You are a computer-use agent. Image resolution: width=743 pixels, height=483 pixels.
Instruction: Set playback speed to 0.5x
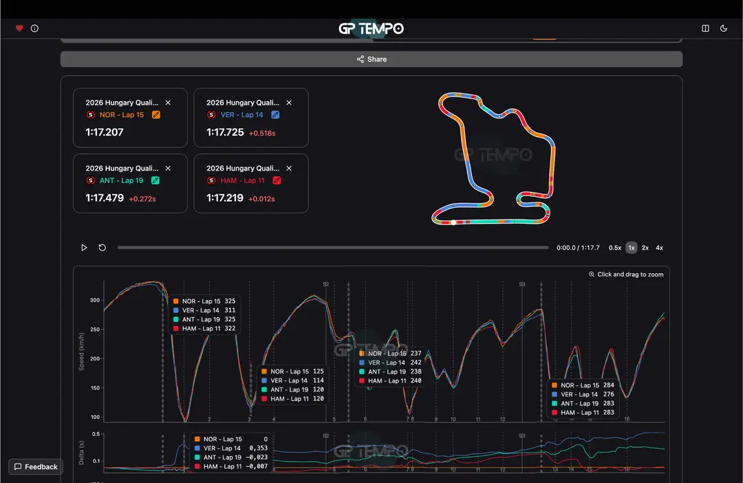pyautogui.click(x=615, y=248)
